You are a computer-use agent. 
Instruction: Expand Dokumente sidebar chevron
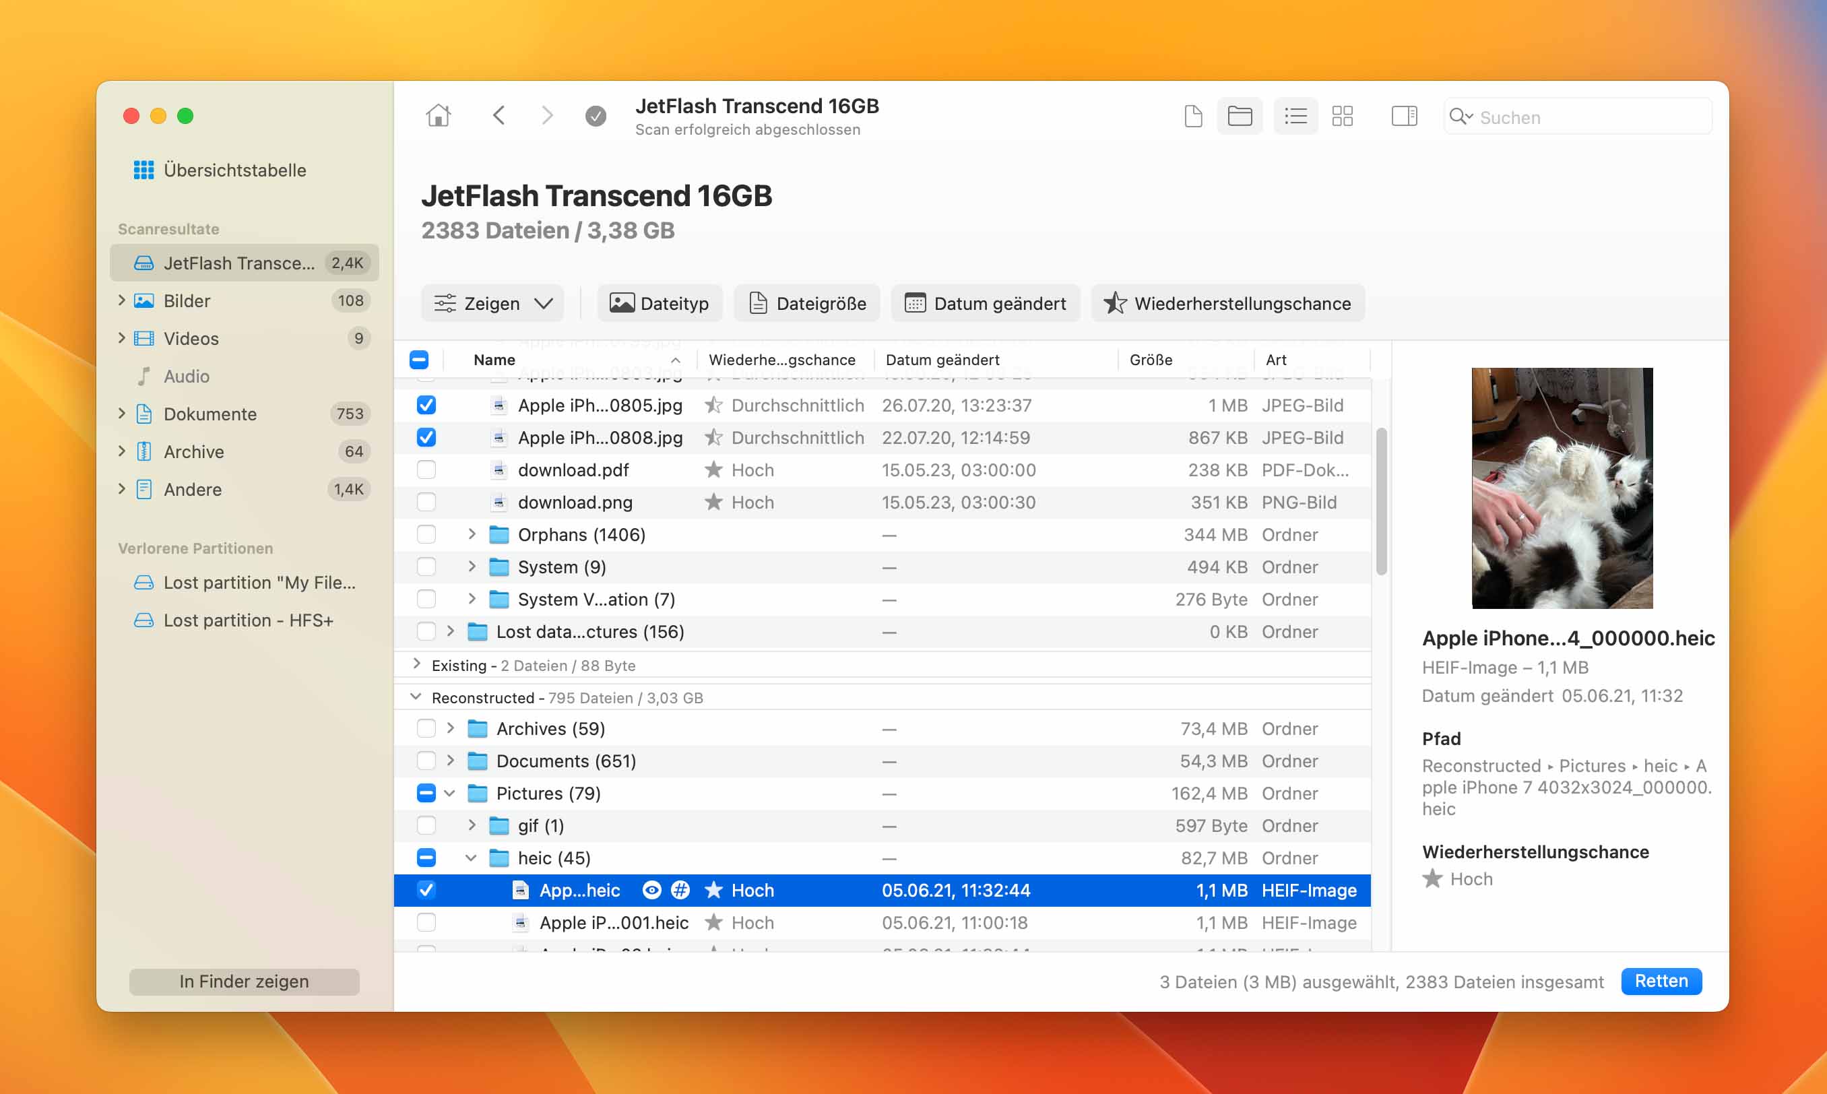[122, 414]
